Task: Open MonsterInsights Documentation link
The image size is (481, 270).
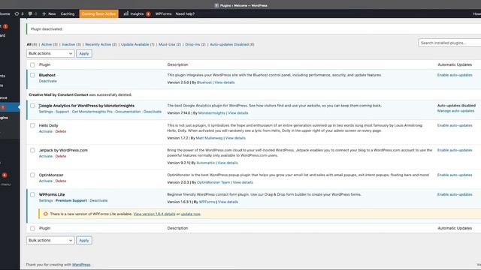Action: (128, 112)
